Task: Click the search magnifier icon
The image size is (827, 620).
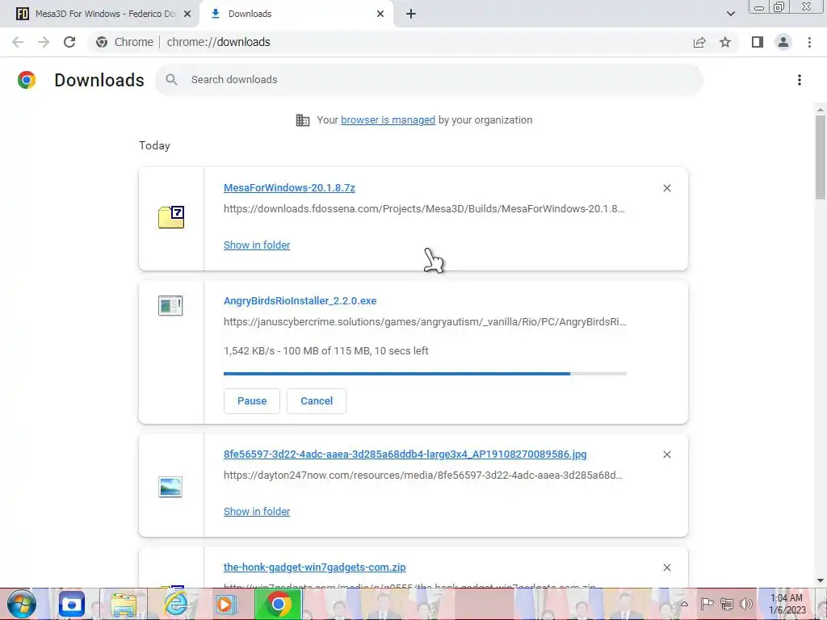Action: tap(171, 80)
